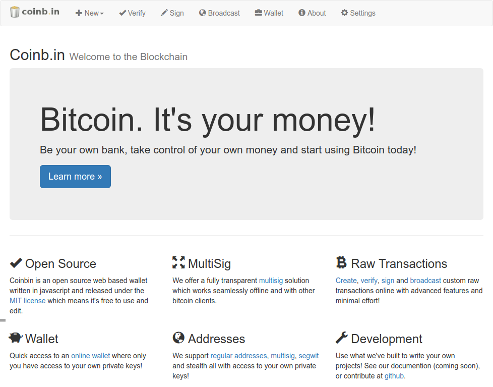Follow the multisig link under MultiSig
Screen dimensions: 493x387
(271, 281)
